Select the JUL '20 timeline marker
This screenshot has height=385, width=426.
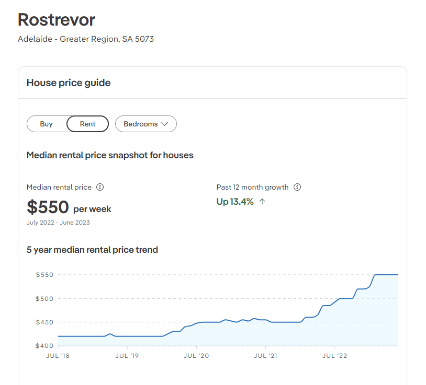[196, 356]
